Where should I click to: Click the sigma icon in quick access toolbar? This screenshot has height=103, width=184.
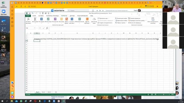pos(43,13)
